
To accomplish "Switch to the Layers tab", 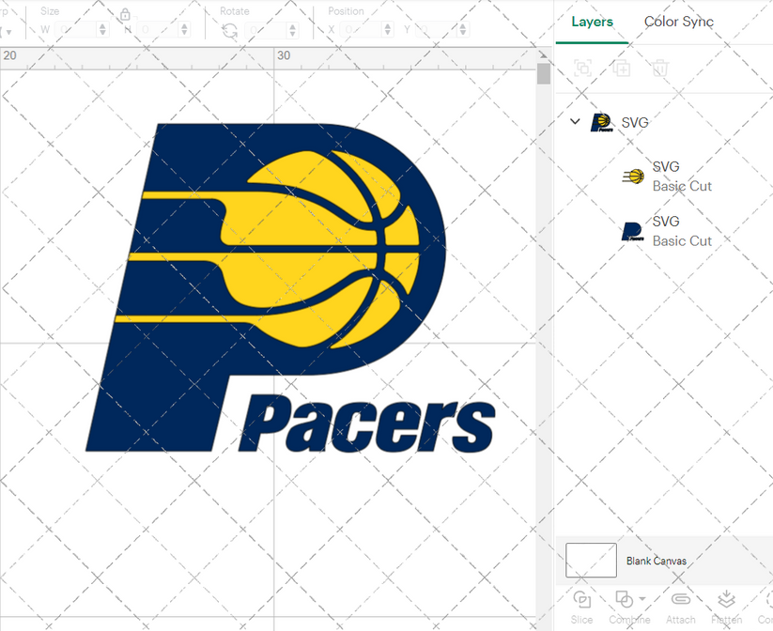I will (x=592, y=22).
